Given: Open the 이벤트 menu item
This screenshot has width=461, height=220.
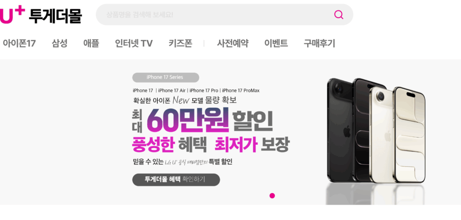Looking at the screenshot, I should point(276,44).
